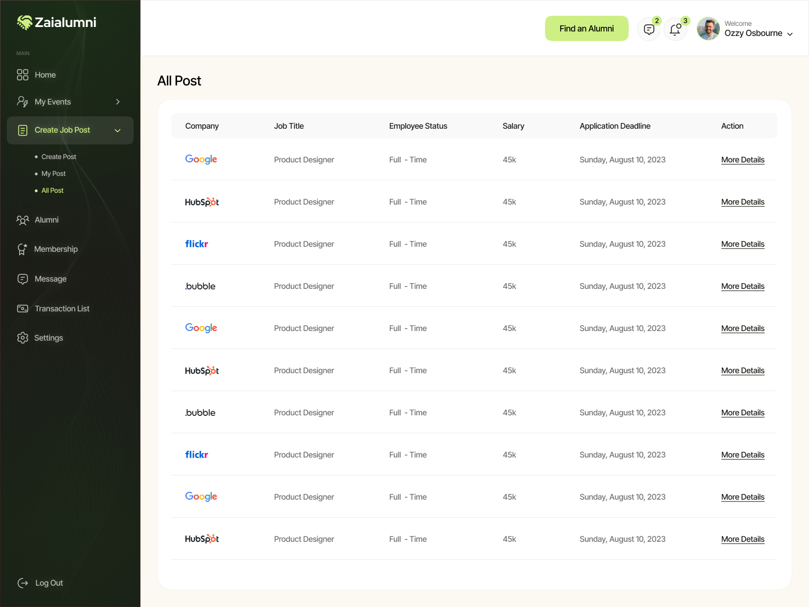Image resolution: width=809 pixels, height=607 pixels.
Task: Open the Transaction List card icon
Action: click(22, 309)
